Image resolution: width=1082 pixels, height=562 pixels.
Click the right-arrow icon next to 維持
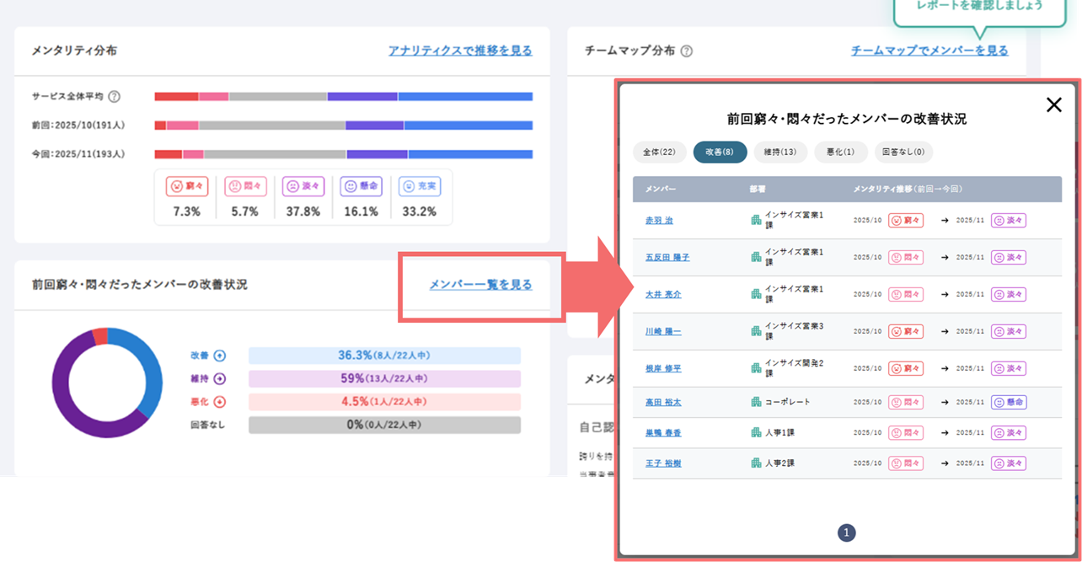(x=220, y=379)
